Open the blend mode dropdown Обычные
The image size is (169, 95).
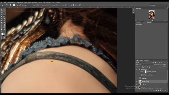(144, 65)
